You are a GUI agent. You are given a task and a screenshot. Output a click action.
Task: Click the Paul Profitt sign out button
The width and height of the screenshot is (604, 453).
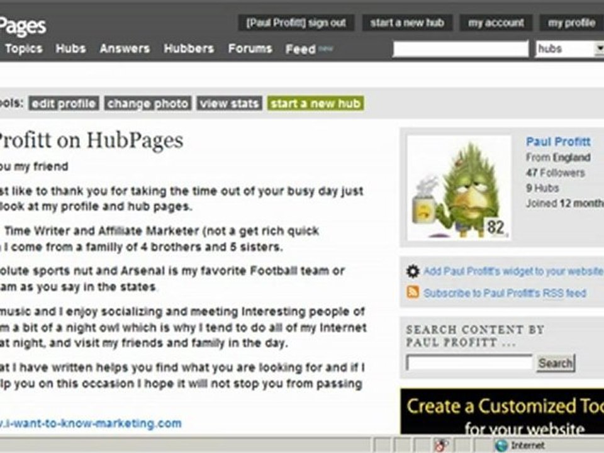pos(296,23)
